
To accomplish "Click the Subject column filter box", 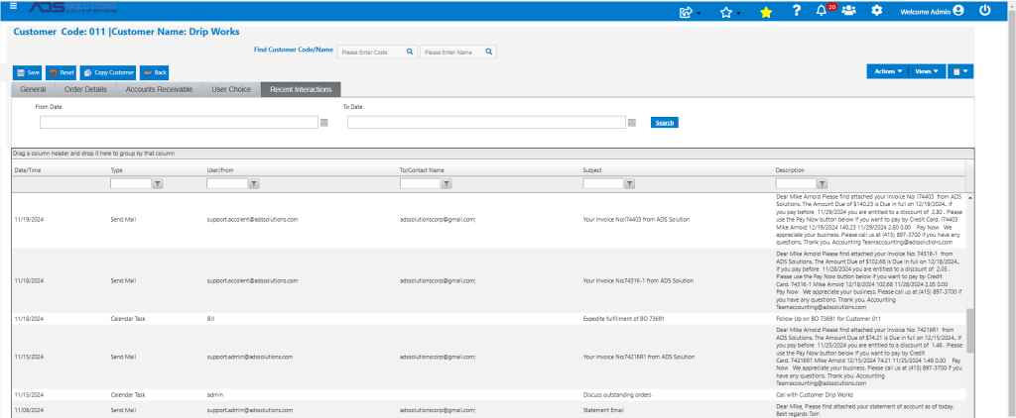I will pyautogui.click(x=603, y=184).
